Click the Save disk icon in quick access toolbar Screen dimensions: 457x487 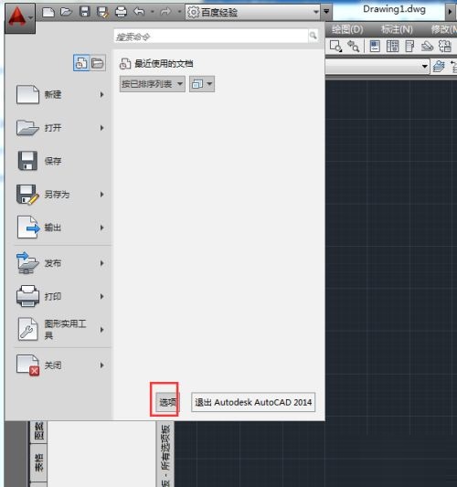84,12
